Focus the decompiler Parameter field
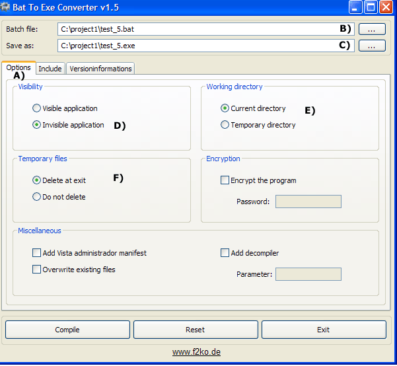Screen dimensions: 397x366 click(x=308, y=274)
